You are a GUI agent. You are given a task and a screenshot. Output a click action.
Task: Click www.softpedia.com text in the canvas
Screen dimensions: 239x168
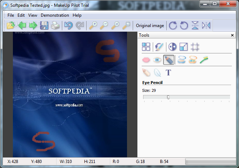pyautogui.click(x=69, y=105)
